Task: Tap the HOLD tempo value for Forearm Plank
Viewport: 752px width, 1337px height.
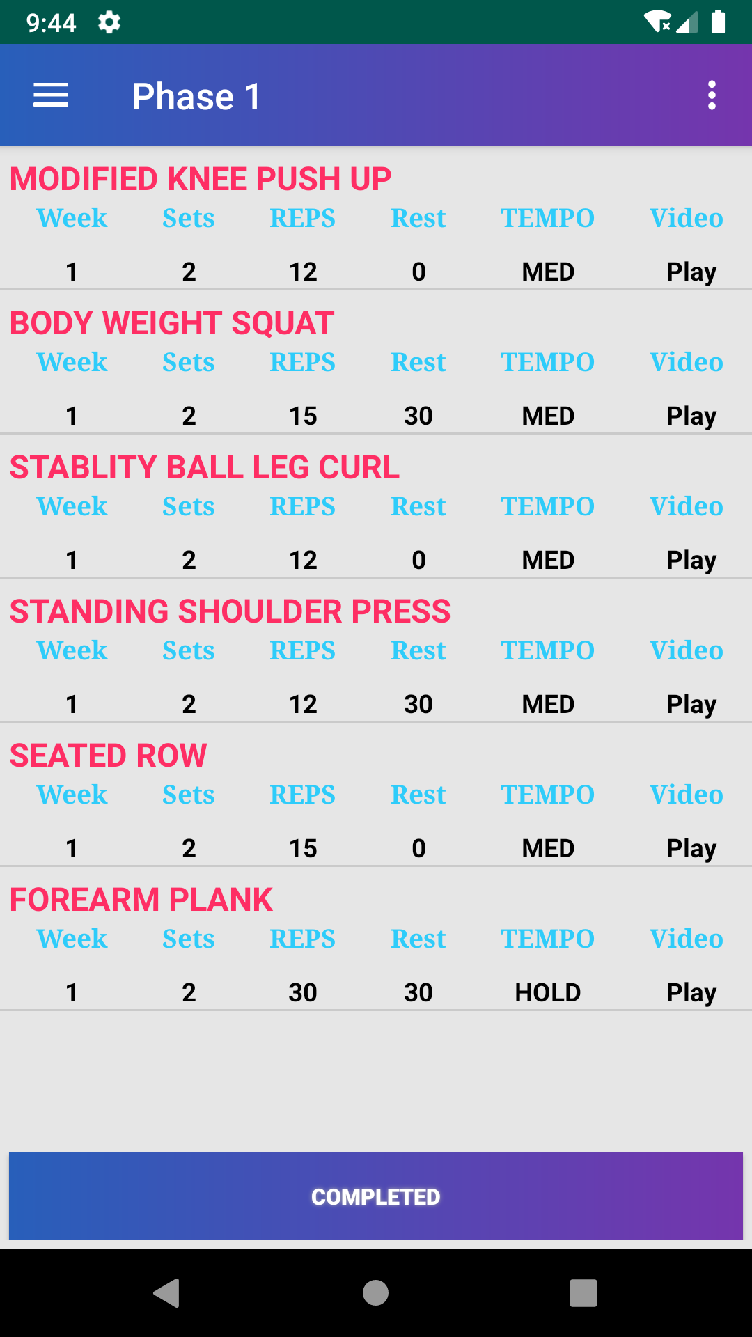Action: tap(548, 992)
